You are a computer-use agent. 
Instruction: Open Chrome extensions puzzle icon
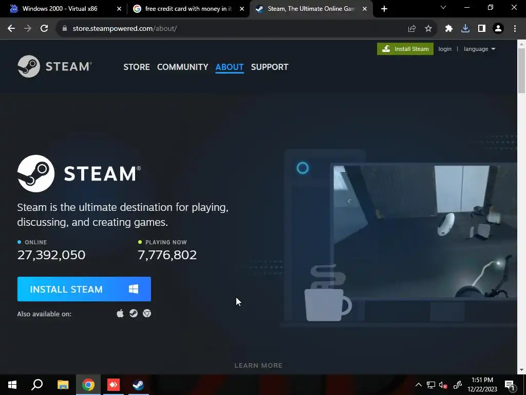tap(449, 29)
